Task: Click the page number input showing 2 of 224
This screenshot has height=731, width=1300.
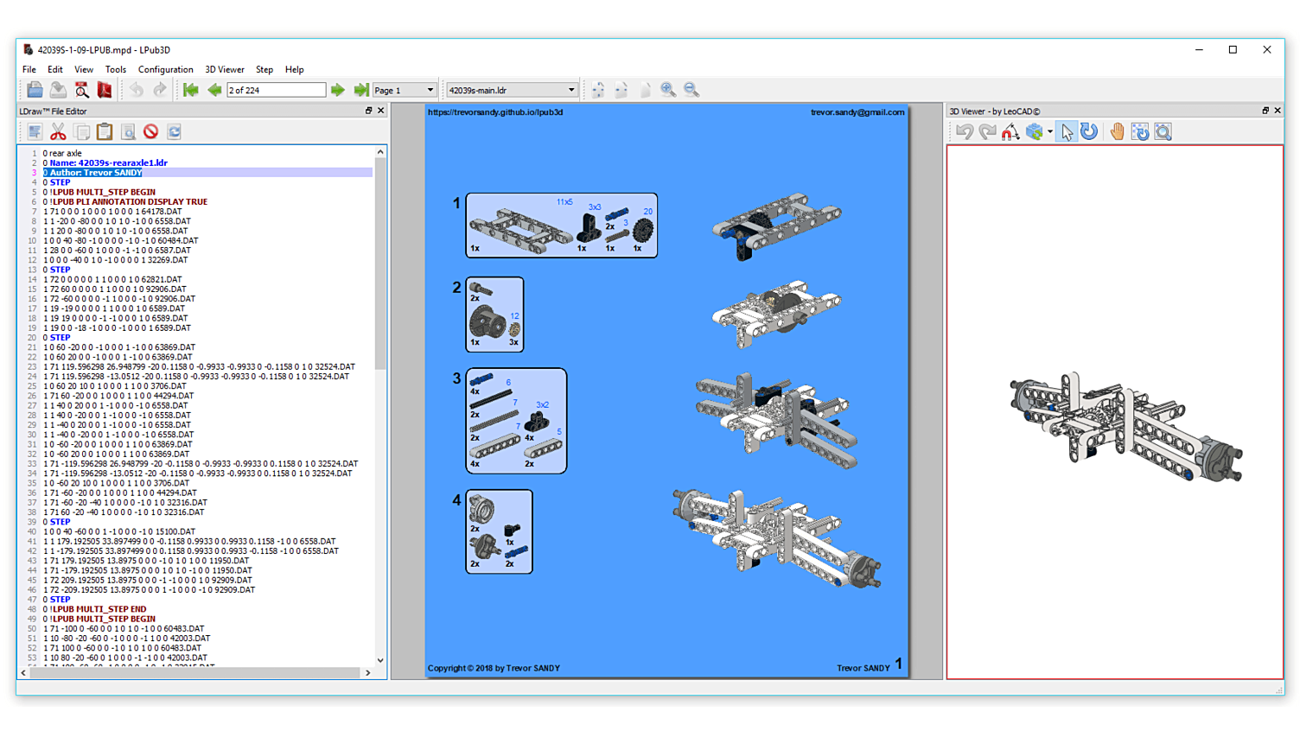Action: tap(276, 89)
